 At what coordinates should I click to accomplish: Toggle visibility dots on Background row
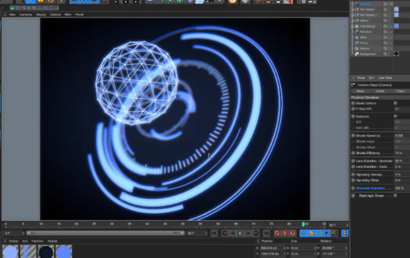click(x=389, y=54)
